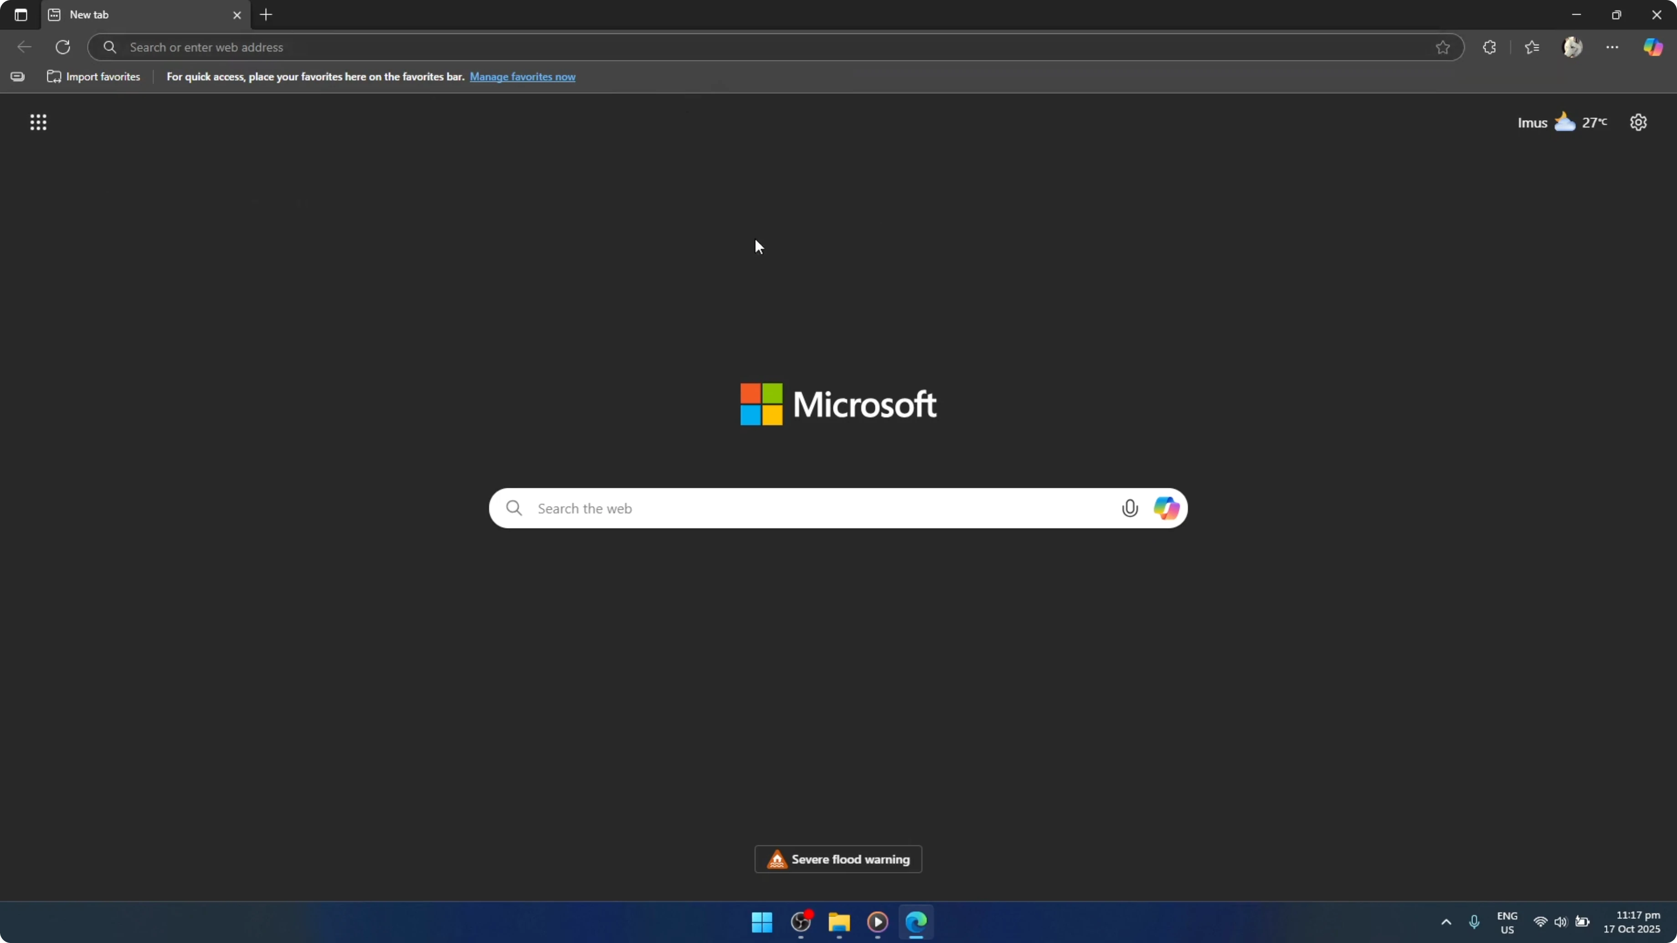
Task: Click the Severe flood warning notice
Action: pos(837,859)
